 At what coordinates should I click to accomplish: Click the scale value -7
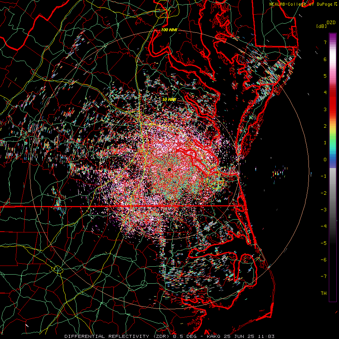(x=324, y=276)
